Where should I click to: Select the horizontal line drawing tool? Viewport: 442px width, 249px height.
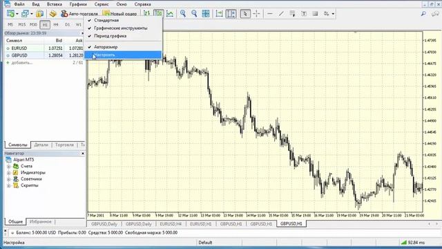click(270, 14)
